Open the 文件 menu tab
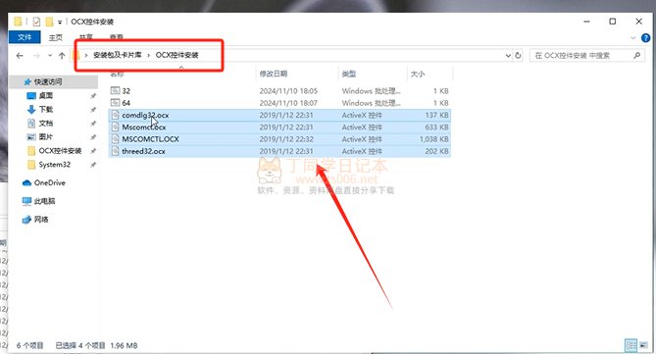The width and height of the screenshot is (656, 354). click(x=25, y=37)
